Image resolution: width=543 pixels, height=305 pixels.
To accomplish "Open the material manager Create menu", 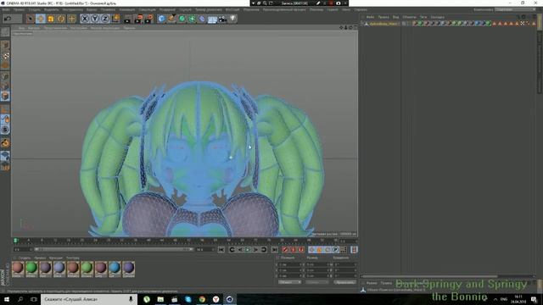I will click(x=25, y=258).
